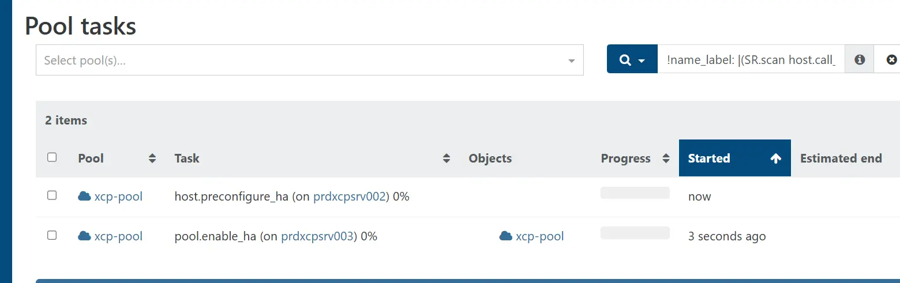
Task: Click into the name_label filter text field
Action: point(751,59)
